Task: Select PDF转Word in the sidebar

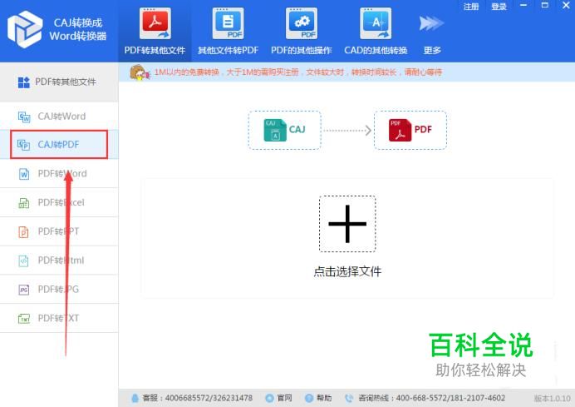Action: point(59,173)
